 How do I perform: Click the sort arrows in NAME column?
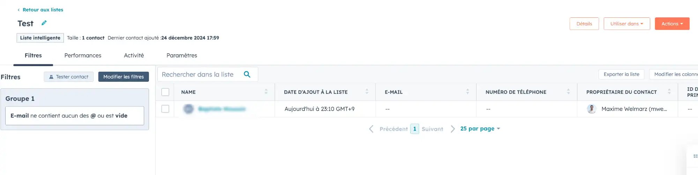click(266, 92)
